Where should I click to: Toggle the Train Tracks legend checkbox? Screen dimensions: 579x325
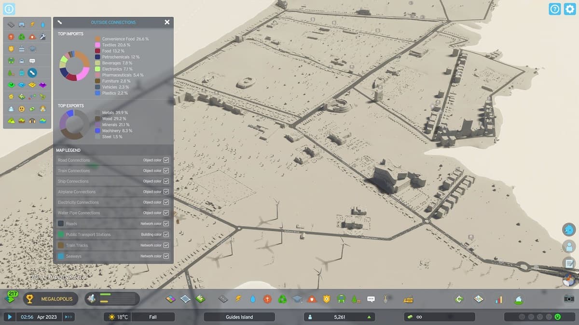coord(166,245)
